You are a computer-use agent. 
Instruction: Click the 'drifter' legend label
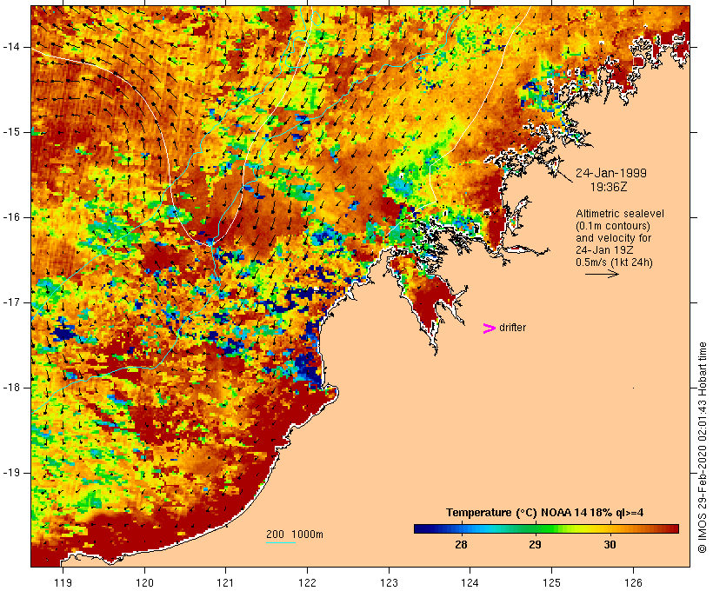coord(512,328)
